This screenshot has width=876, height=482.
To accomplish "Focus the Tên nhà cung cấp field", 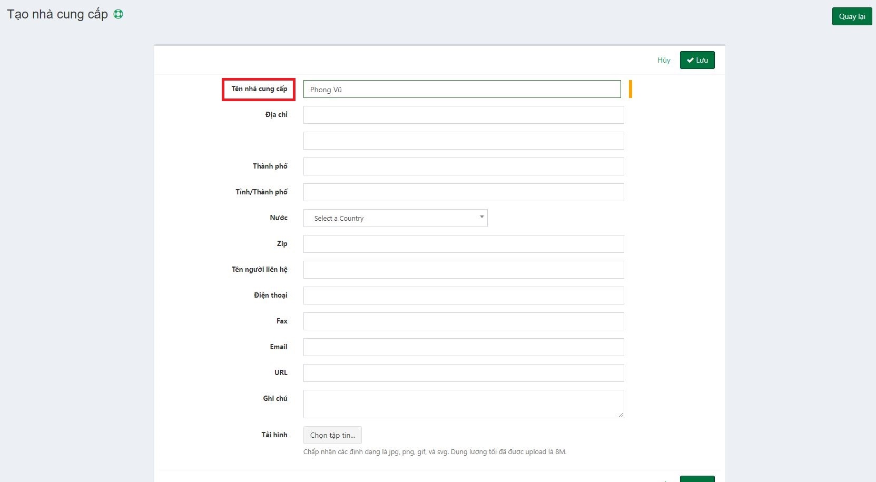I will pos(461,89).
